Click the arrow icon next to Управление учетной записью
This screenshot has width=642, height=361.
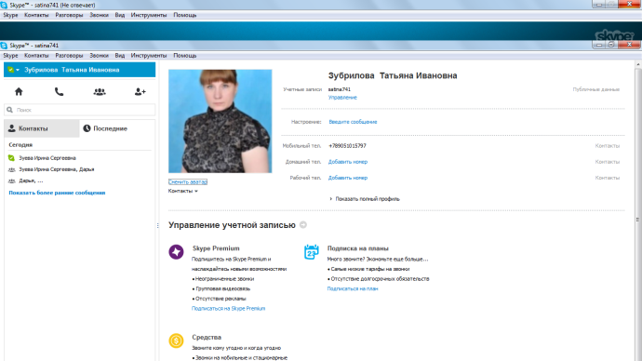pos(303,225)
